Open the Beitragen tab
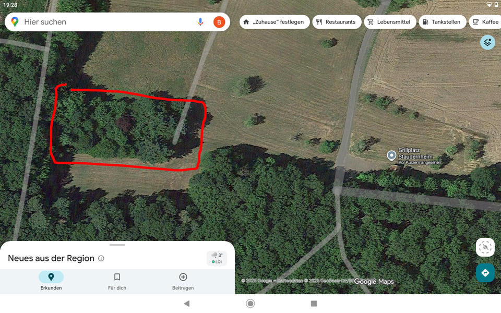The height and width of the screenshot is (313, 501). point(183,281)
